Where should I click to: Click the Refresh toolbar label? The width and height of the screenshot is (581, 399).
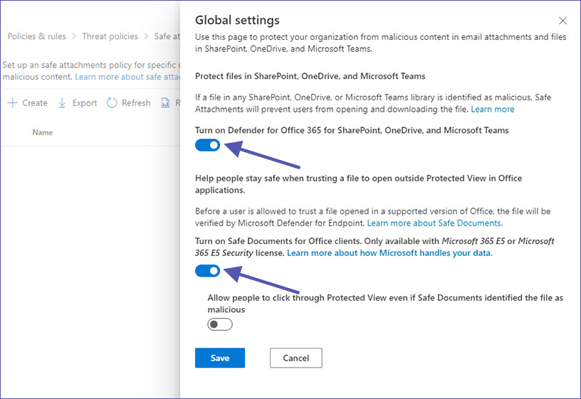[x=136, y=103]
